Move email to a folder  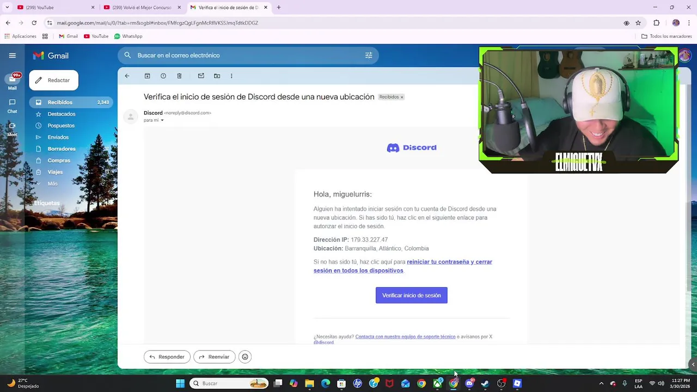(x=217, y=76)
